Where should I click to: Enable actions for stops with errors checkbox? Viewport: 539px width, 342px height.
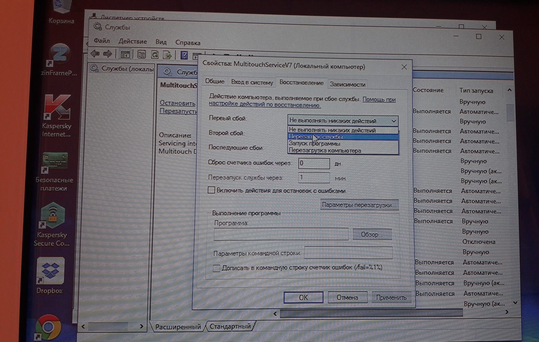pos(211,190)
